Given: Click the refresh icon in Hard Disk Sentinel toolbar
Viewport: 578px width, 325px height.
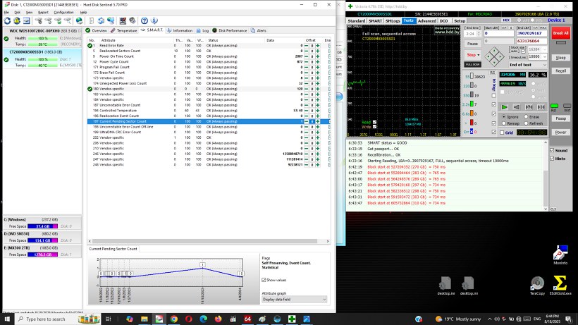Looking at the screenshot, I should pos(7,21).
